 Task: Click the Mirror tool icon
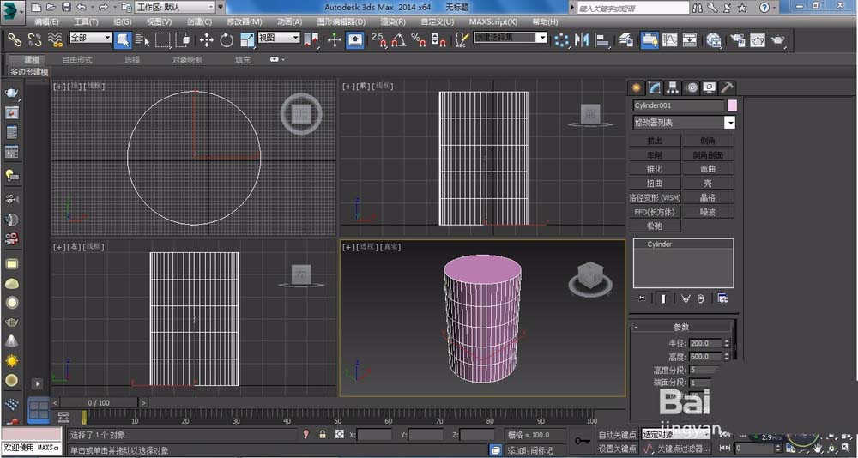tap(583, 39)
